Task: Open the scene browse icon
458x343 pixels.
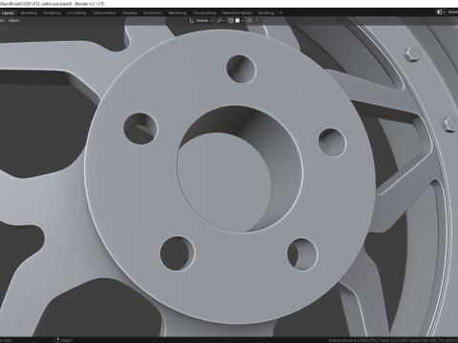Action: [x=440, y=12]
